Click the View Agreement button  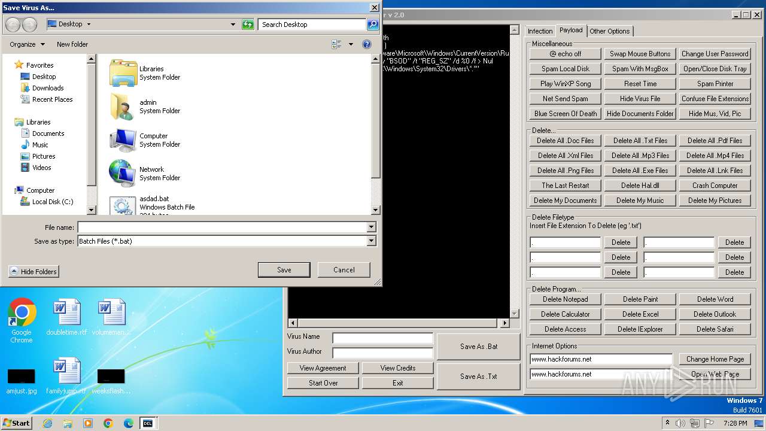coord(323,368)
